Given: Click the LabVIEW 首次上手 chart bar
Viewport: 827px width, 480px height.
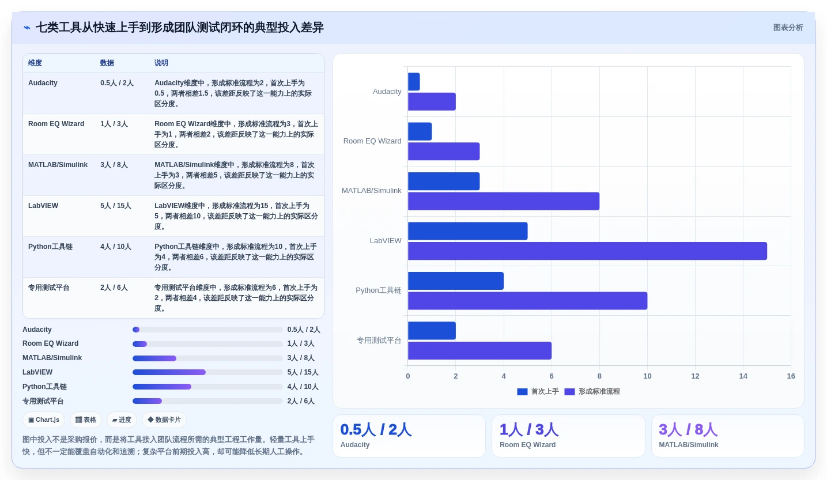Looking at the screenshot, I should point(467,231).
